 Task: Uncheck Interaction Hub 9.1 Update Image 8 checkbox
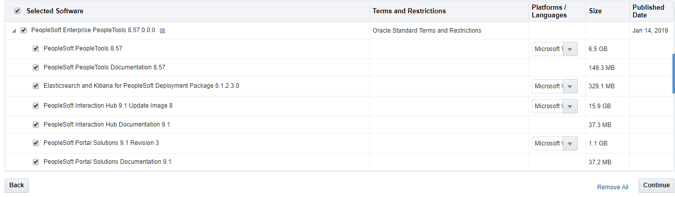pyautogui.click(x=36, y=106)
